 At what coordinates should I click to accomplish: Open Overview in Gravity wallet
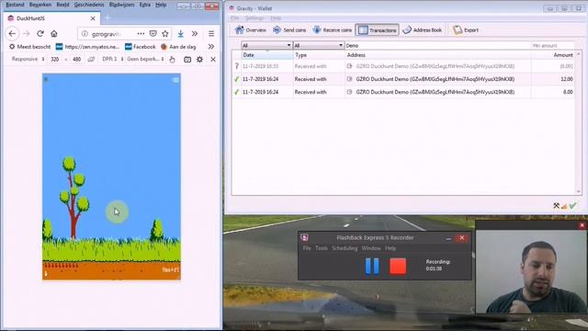pyautogui.click(x=250, y=30)
